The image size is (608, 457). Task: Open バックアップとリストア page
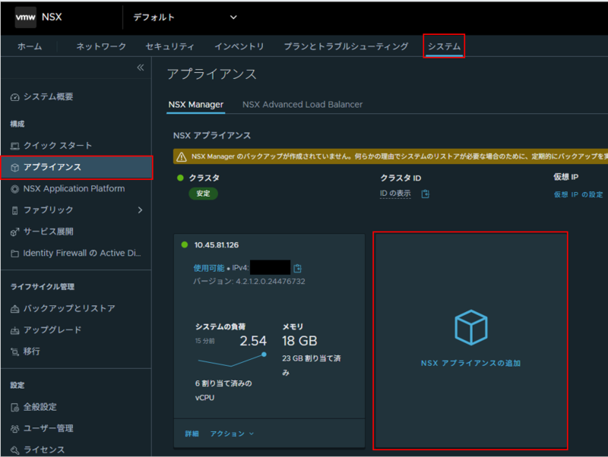[x=69, y=308]
